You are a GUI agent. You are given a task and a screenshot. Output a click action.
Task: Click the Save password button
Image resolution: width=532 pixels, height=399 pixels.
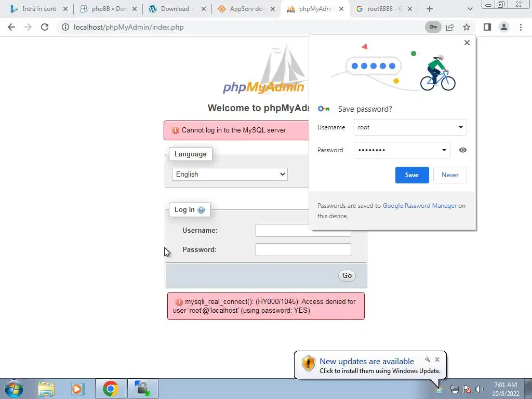(x=412, y=175)
